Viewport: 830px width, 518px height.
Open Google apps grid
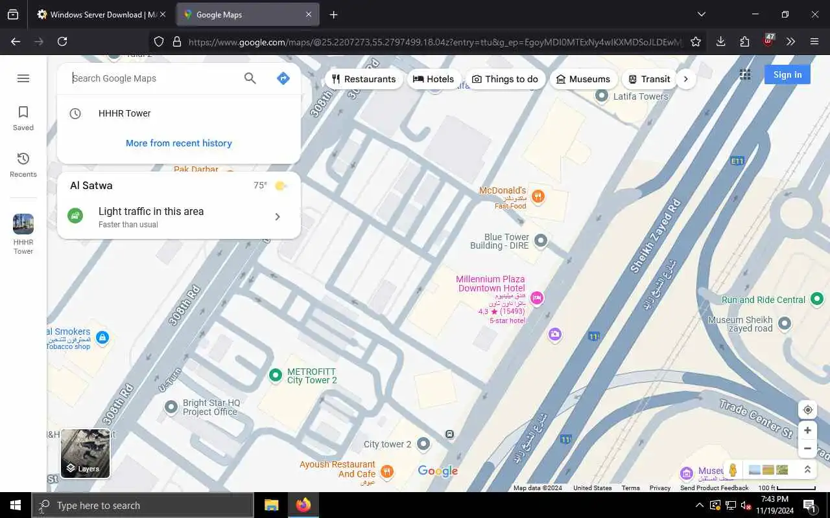pyautogui.click(x=745, y=74)
